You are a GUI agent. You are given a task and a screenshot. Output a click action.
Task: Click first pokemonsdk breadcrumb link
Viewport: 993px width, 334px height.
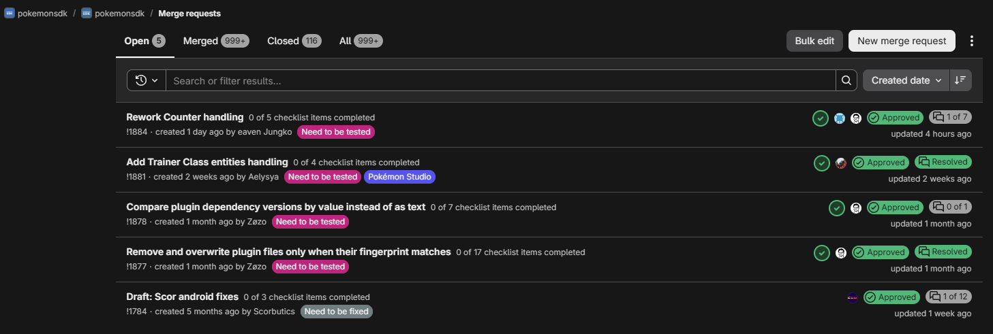(x=42, y=13)
